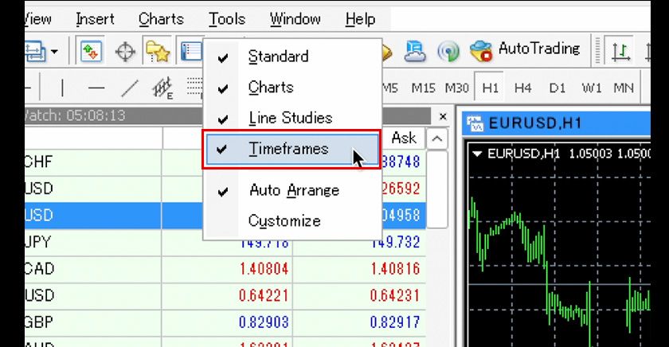Select the horizontal line tool
The image size is (669, 347).
[x=96, y=88]
